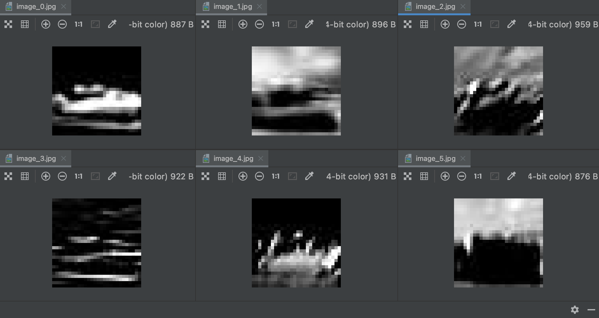Pick color with eyedropper in image_0.jpg pane
The height and width of the screenshot is (318, 599).
pos(112,24)
